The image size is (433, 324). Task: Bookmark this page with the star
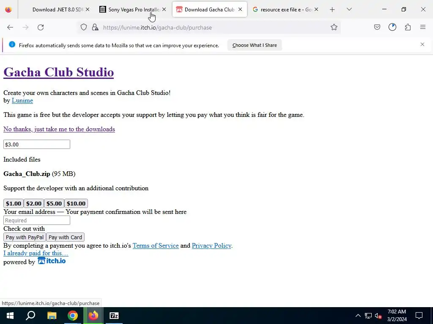[x=334, y=27]
